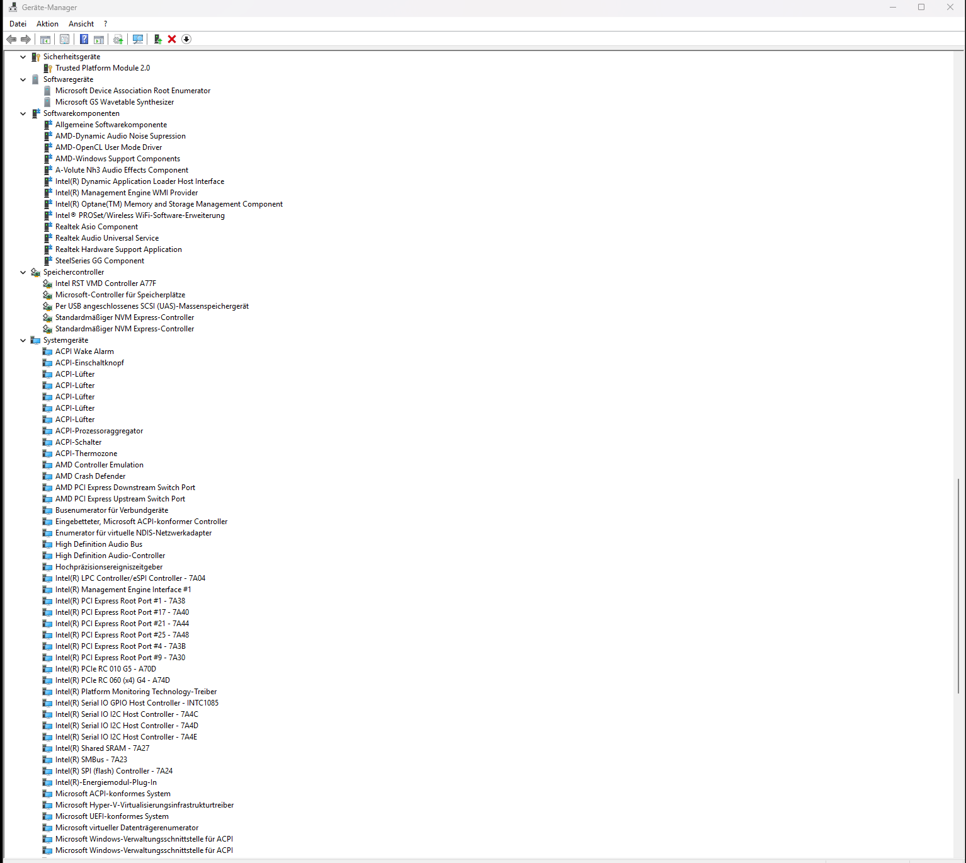This screenshot has width=966, height=863.
Task: Select Intel(R) SMBus - 7A23
Action: [91, 760]
